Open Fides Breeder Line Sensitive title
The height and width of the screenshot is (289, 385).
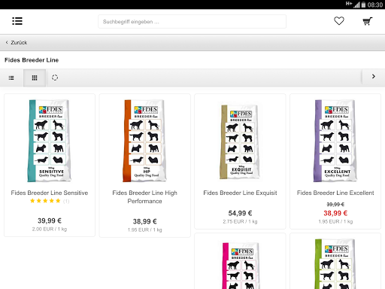click(x=50, y=193)
